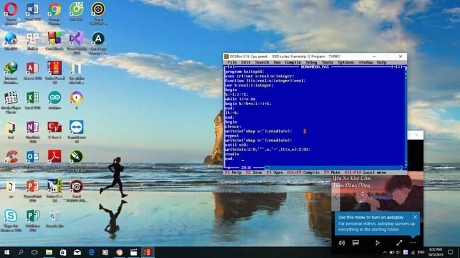Open the video player's captions button

point(356,243)
